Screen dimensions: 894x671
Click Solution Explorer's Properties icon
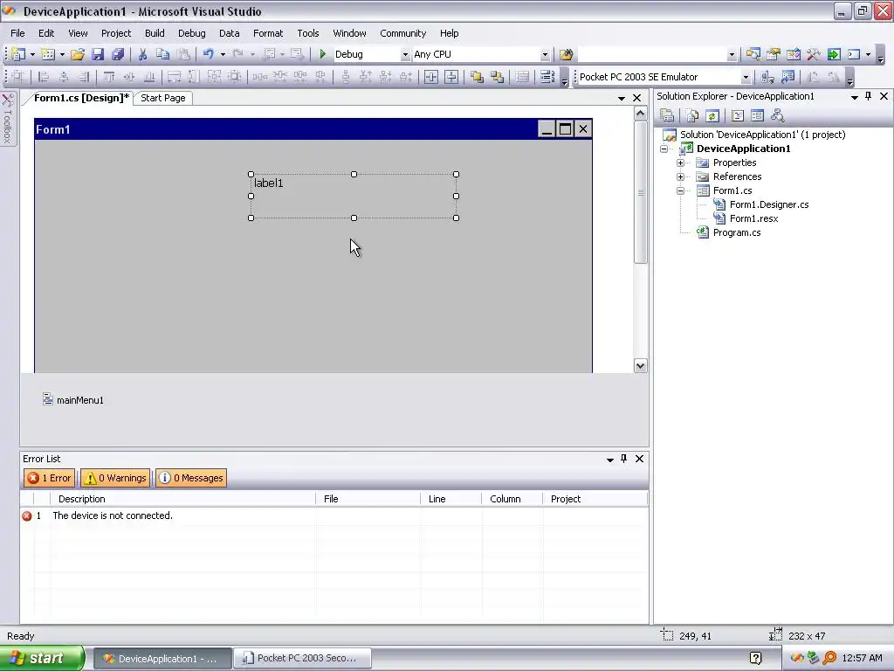point(667,116)
